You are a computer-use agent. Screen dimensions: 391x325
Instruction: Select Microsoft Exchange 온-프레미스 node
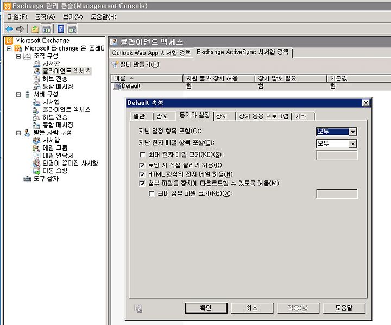(x=64, y=48)
